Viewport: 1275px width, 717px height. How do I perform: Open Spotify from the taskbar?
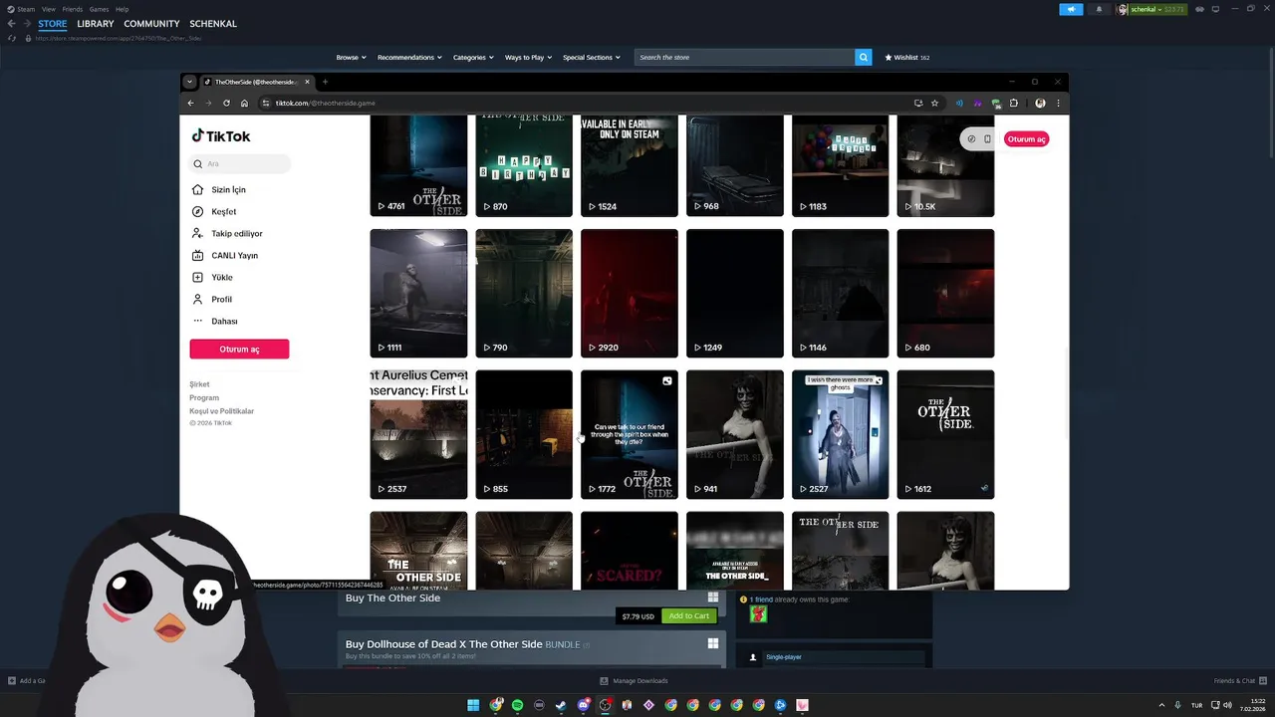517,705
